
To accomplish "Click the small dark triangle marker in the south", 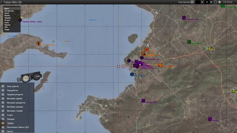I will coord(128,117).
